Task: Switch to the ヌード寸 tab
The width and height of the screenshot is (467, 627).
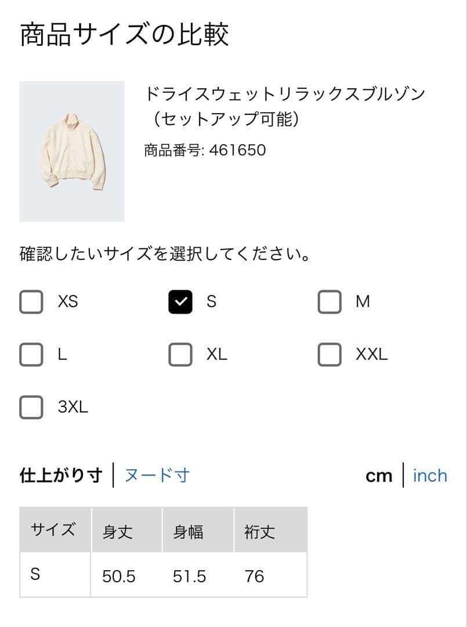Action: tap(157, 475)
